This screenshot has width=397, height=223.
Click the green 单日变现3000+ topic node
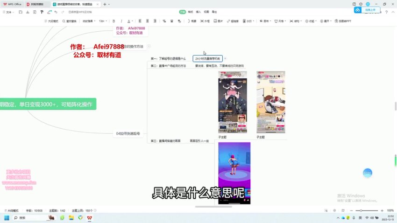(48, 104)
